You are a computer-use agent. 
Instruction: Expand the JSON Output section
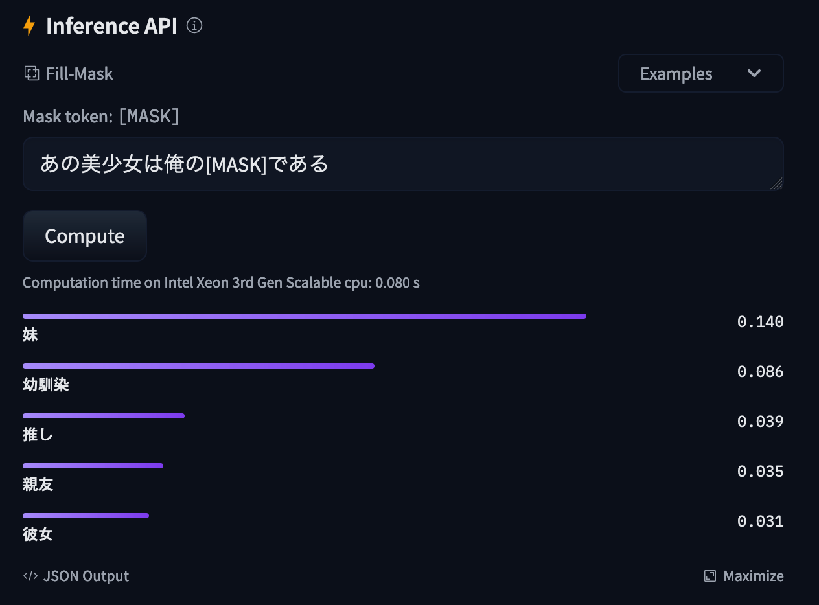pyautogui.click(x=86, y=576)
